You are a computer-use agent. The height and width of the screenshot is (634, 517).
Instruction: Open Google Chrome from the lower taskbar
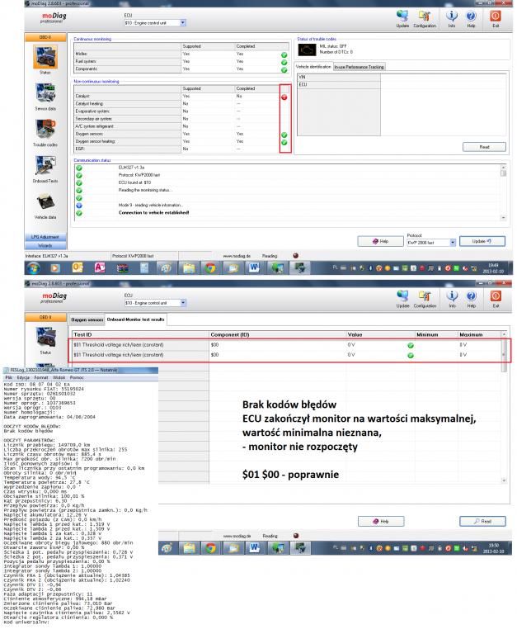click(210, 548)
